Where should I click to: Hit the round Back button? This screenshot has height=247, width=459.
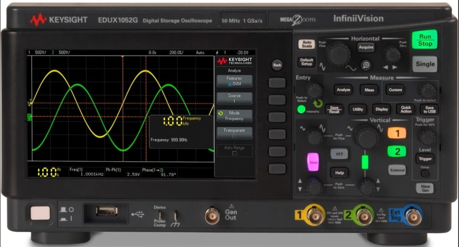click(x=277, y=65)
